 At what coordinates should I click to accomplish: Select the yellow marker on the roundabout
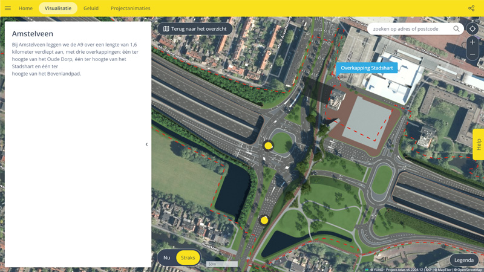(269, 146)
